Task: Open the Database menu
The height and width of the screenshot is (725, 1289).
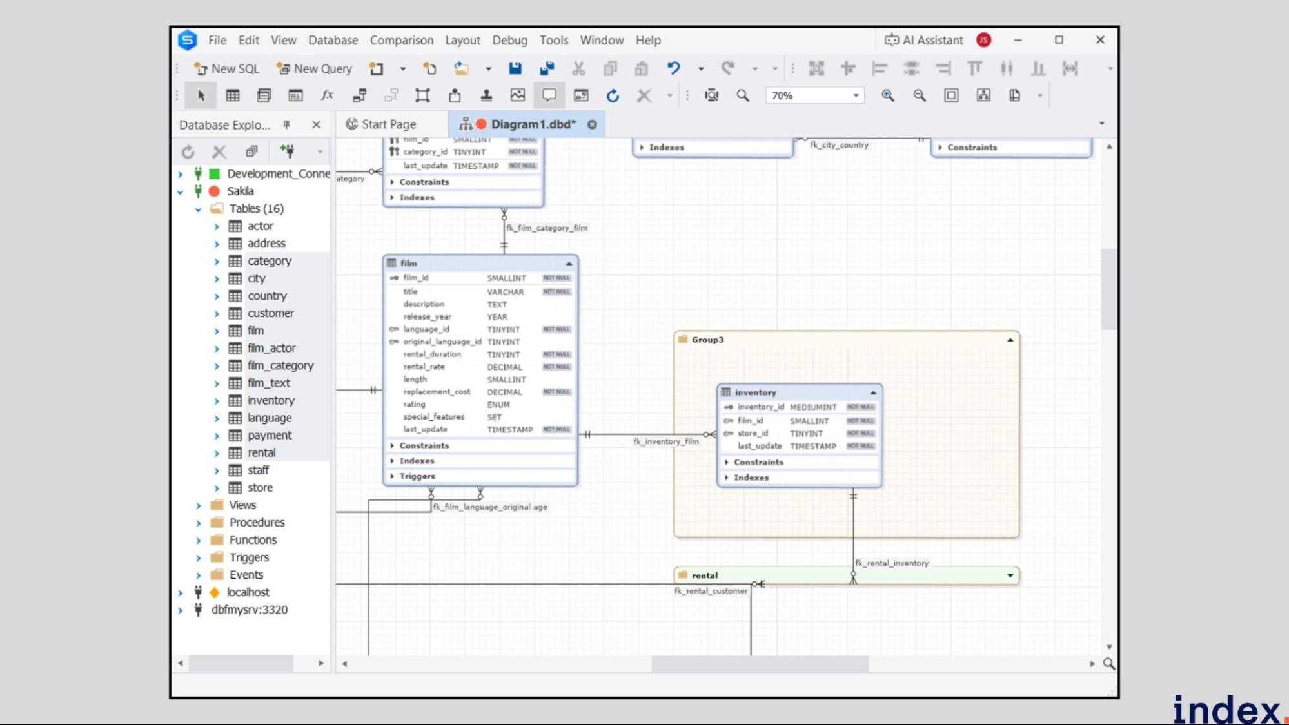Action: 333,40
